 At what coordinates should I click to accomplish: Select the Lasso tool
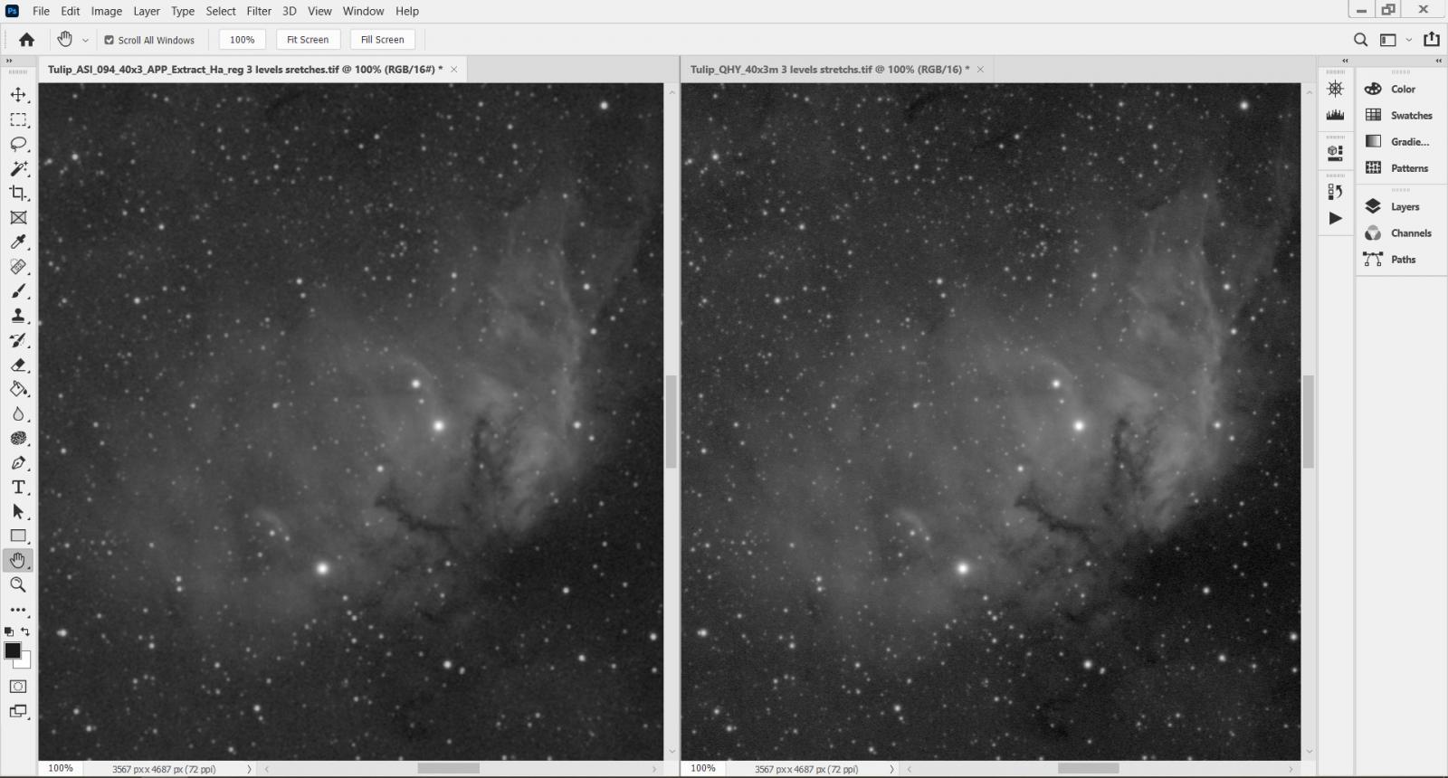coord(18,144)
